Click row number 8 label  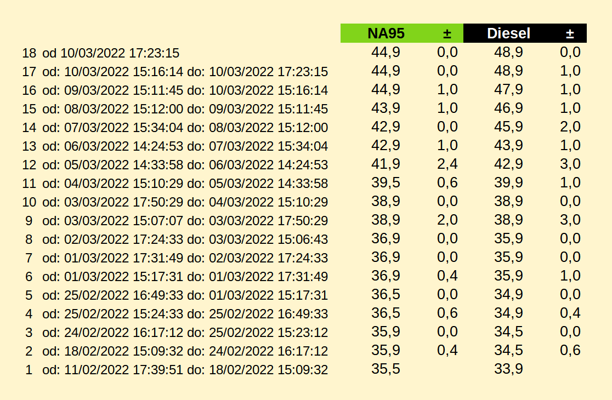point(29,239)
